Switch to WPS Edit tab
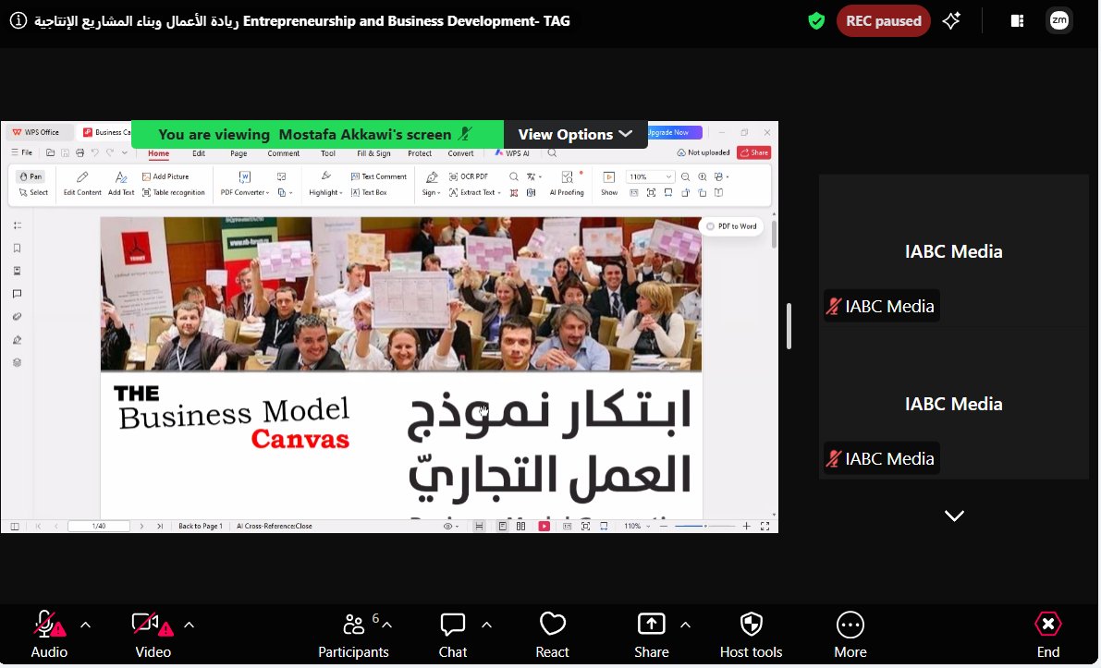The height and width of the screenshot is (668, 1101). pos(199,153)
